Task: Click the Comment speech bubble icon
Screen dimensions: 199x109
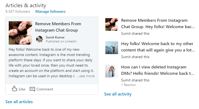Action: tap(32, 89)
